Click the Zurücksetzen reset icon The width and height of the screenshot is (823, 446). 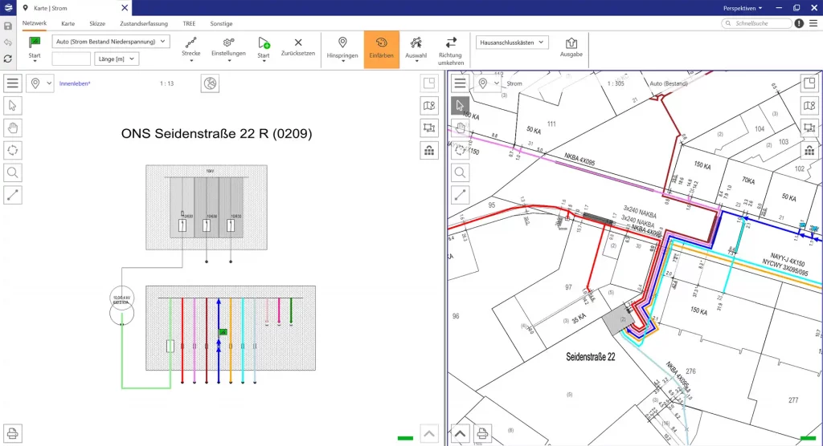click(x=298, y=43)
